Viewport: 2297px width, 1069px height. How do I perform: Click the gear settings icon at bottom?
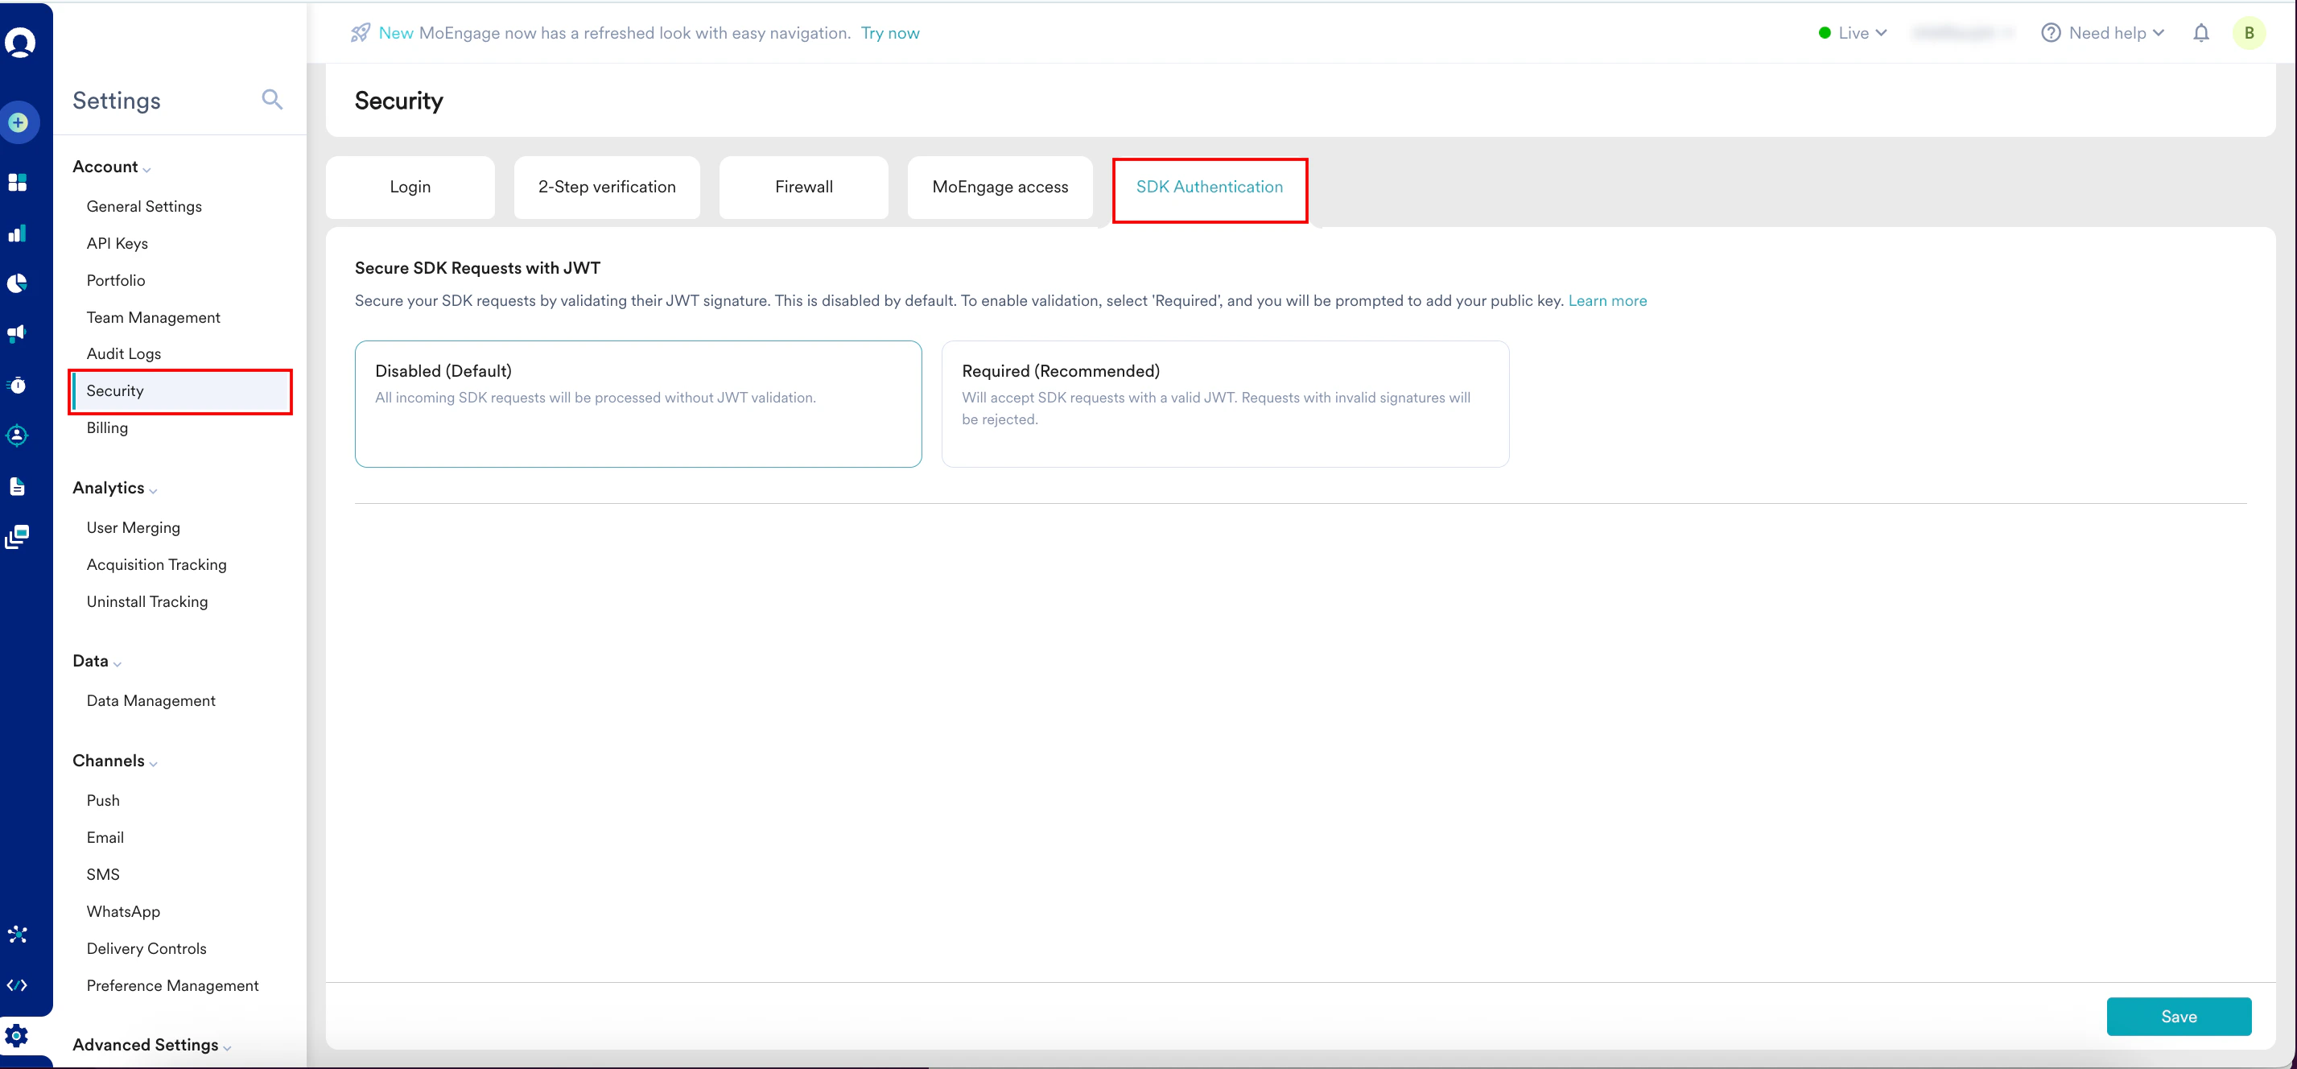[18, 1035]
